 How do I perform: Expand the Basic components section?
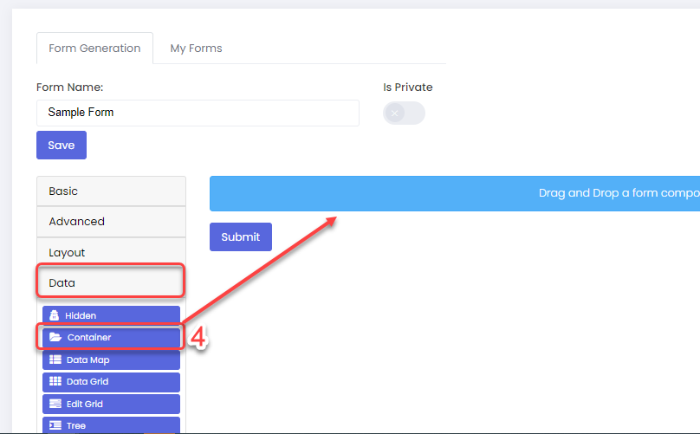tap(111, 191)
